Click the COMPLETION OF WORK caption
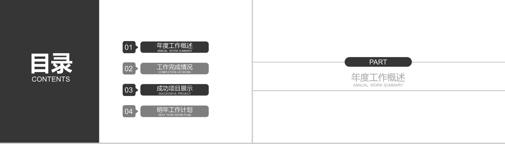 (x=174, y=72)
